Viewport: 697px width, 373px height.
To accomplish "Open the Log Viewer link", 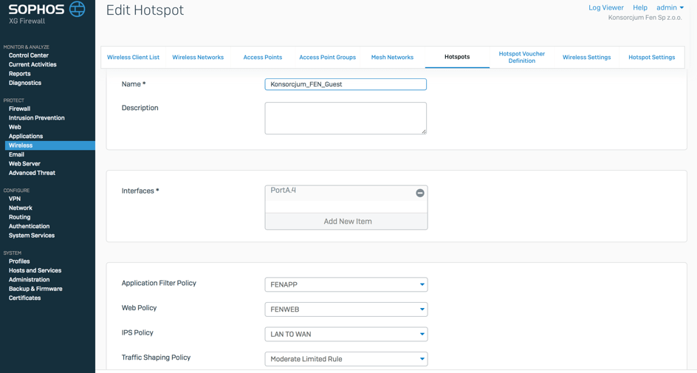I will tap(605, 8).
